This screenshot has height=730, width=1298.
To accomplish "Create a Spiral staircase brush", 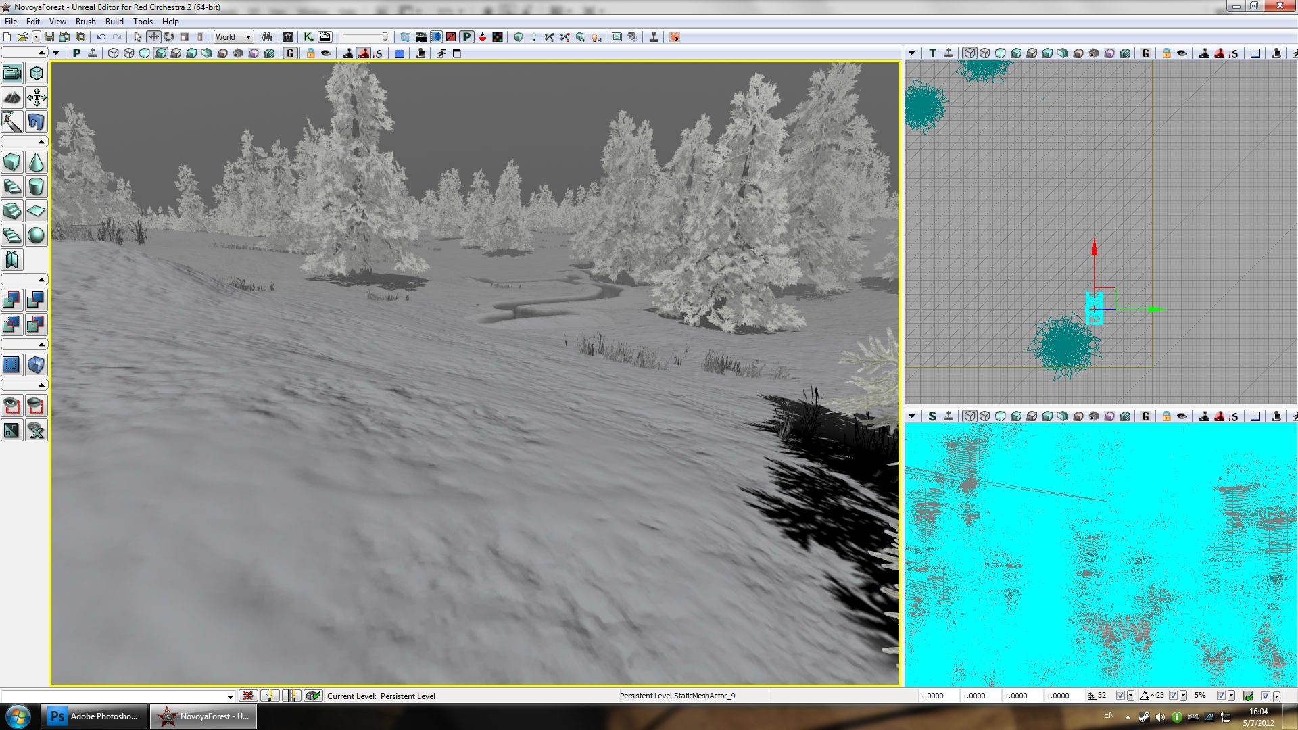I will point(12,235).
